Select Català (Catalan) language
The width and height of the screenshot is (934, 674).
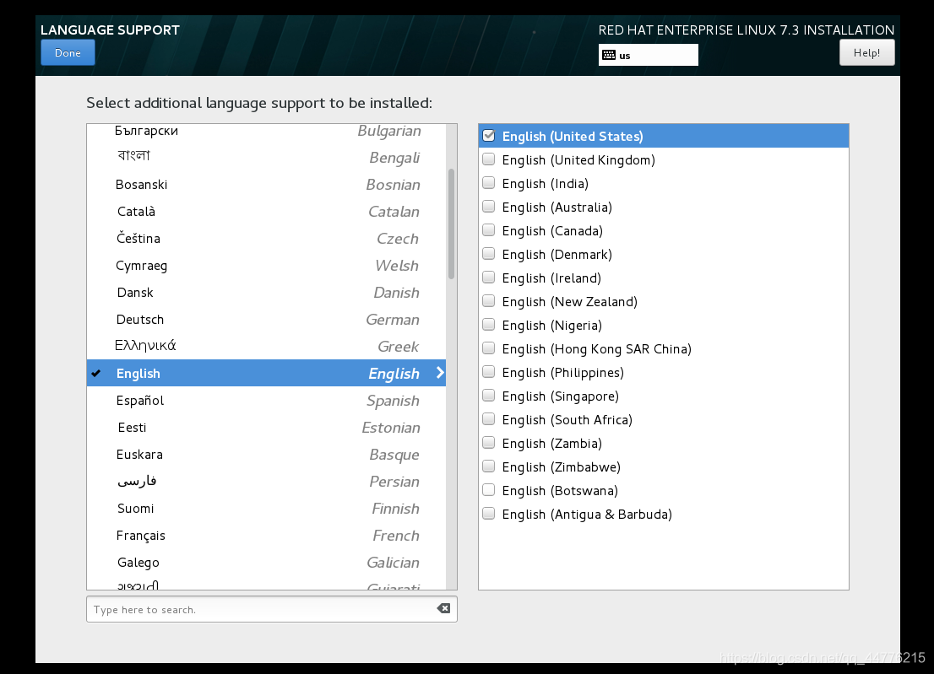(266, 211)
